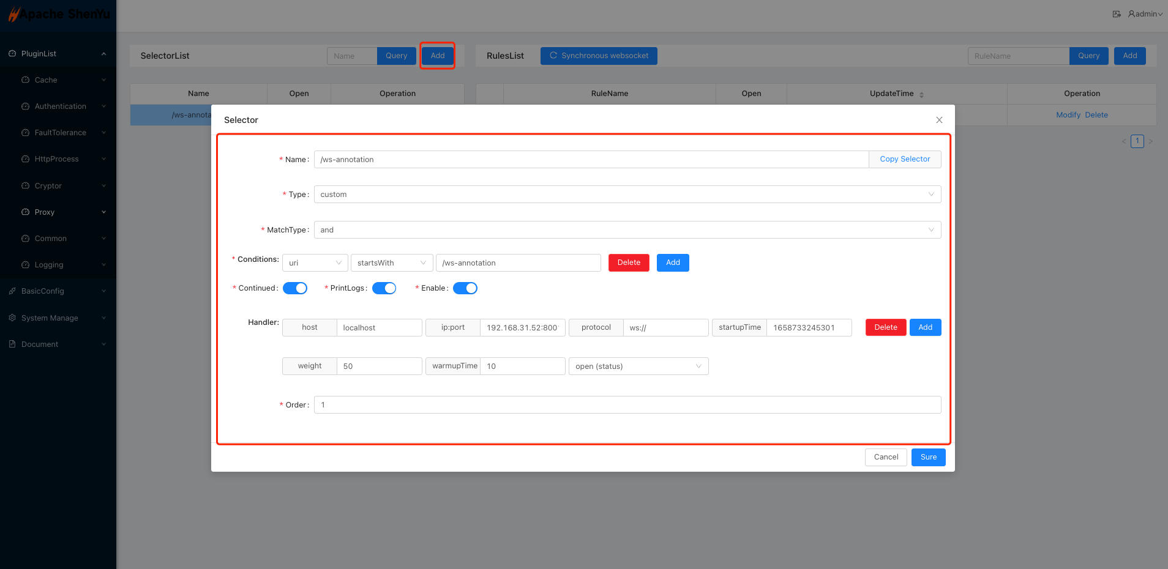Image resolution: width=1168 pixels, height=569 pixels.
Task: Toggle the Continued switch off
Action: [295, 288]
